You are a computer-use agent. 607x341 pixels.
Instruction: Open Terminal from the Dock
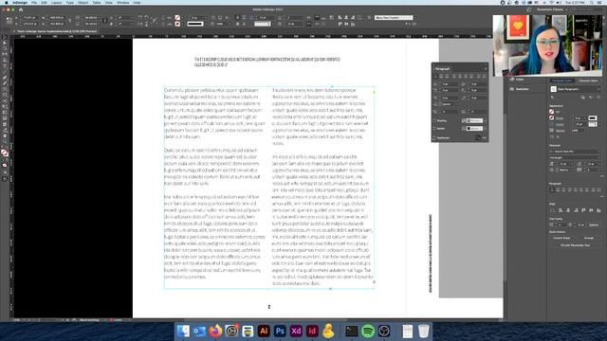coord(352,331)
